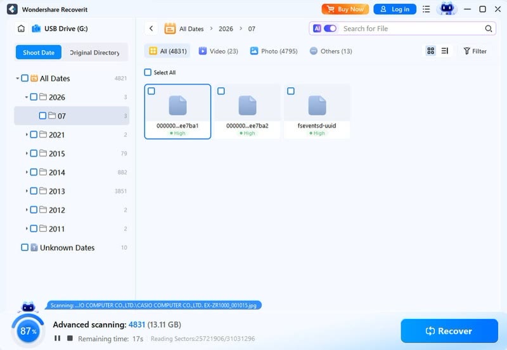Tick the 000000...ee7ba1 file checkbox
Screen dimensions: 507x350
click(x=151, y=91)
